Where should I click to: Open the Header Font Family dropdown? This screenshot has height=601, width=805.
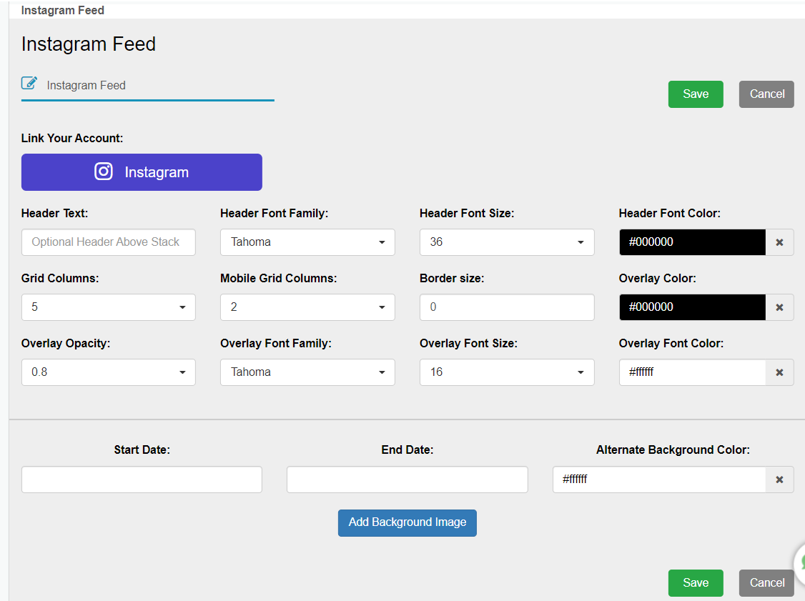pos(307,242)
